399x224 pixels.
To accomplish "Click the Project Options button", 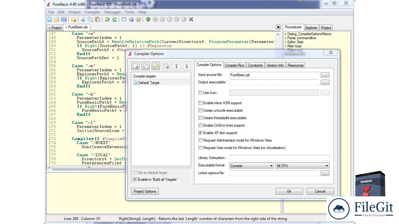I will 145,191.
